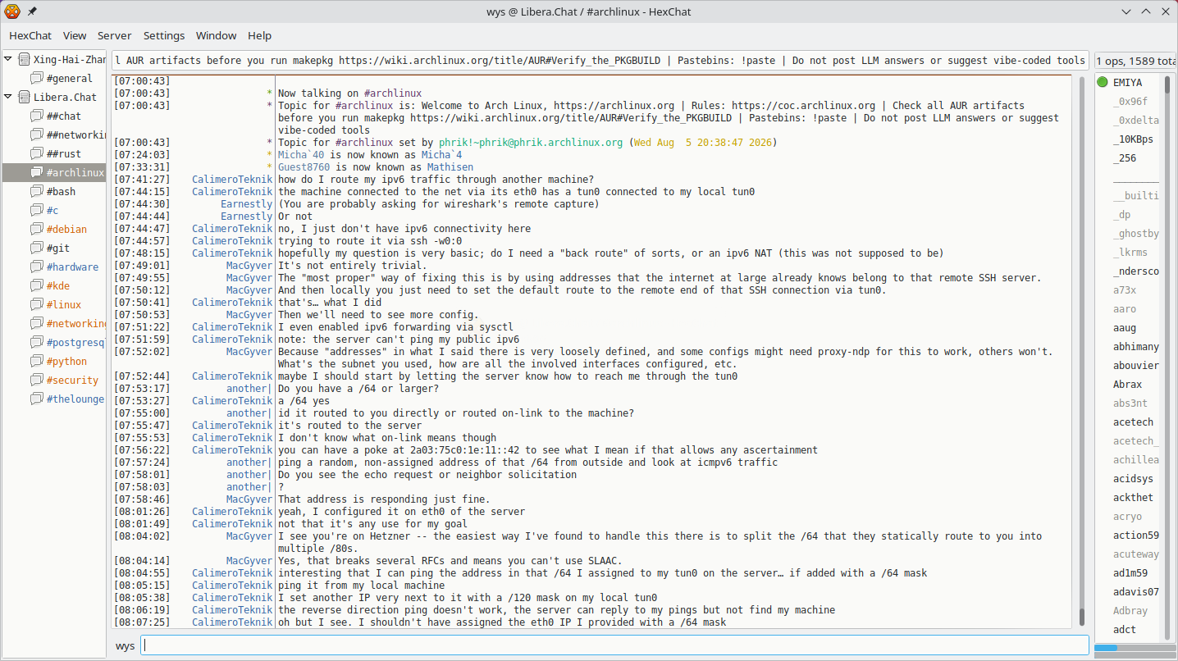Select user abouvier in the user list
Image resolution: width=1178 pixels, height=661 pixels.
point(1128,365)
